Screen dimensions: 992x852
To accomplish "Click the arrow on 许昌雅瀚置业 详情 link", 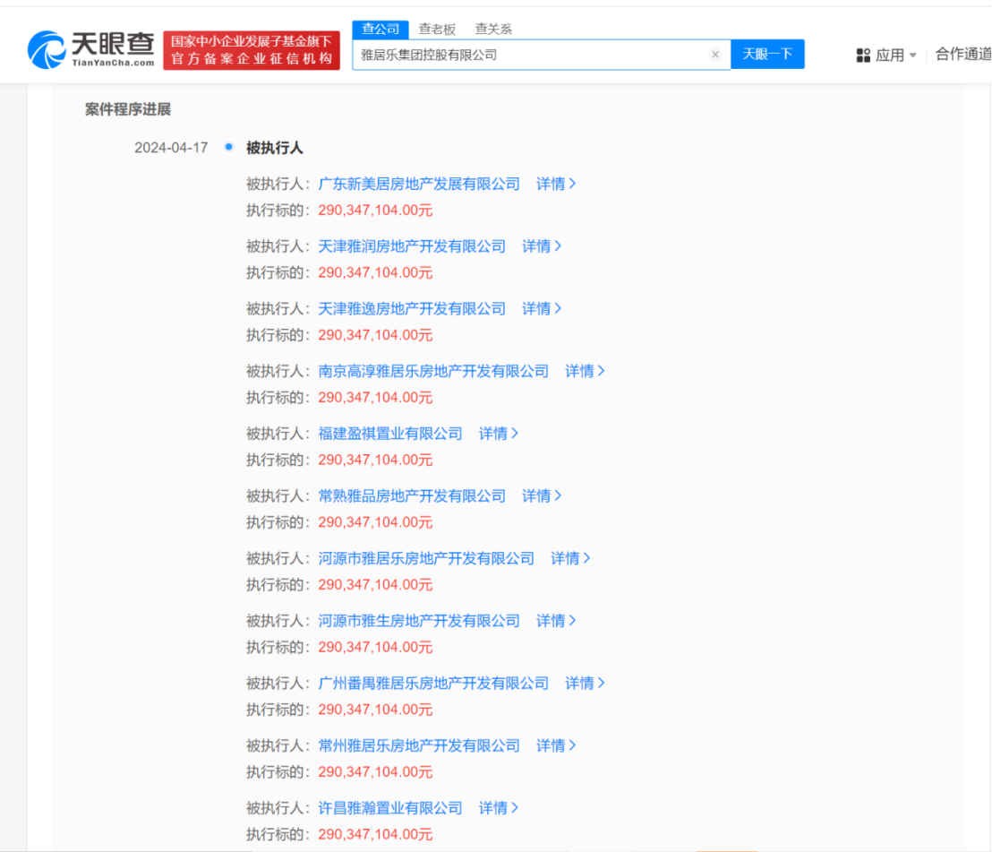I will pos(517,807).
